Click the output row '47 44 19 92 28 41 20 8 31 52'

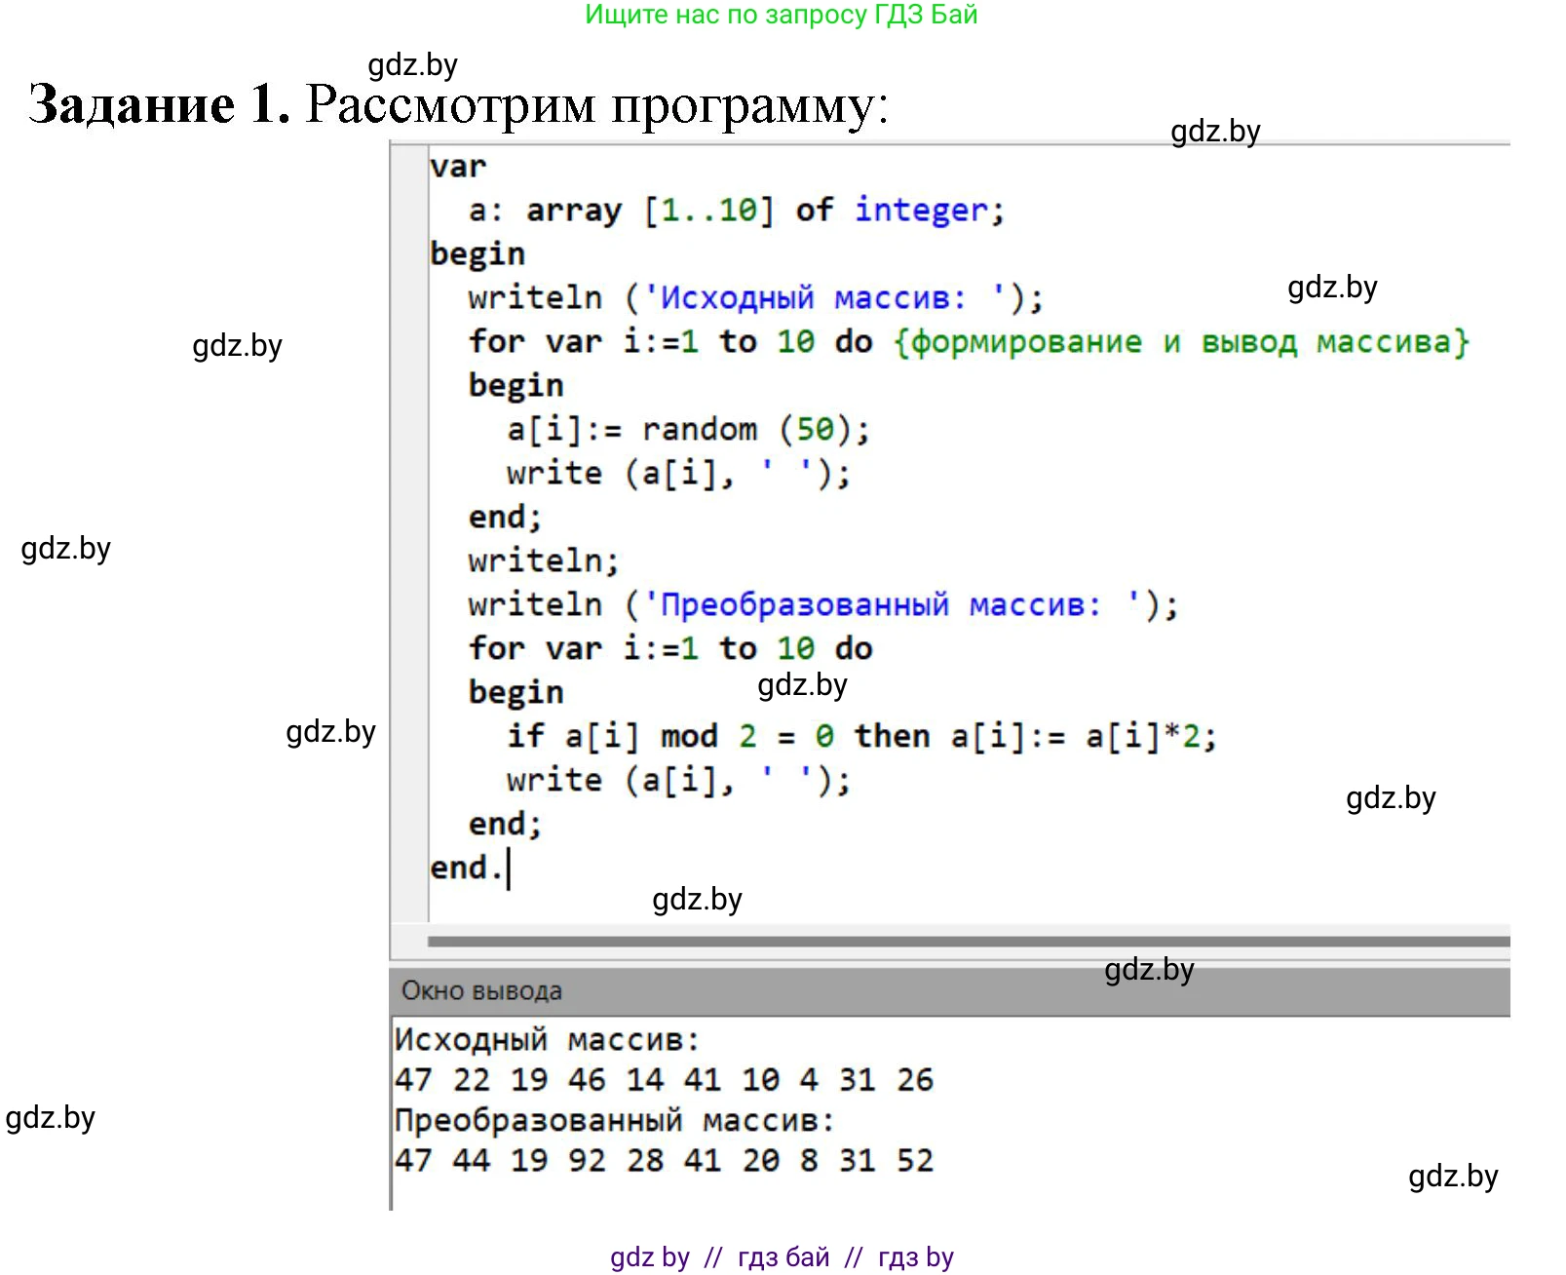[664, 1161]
